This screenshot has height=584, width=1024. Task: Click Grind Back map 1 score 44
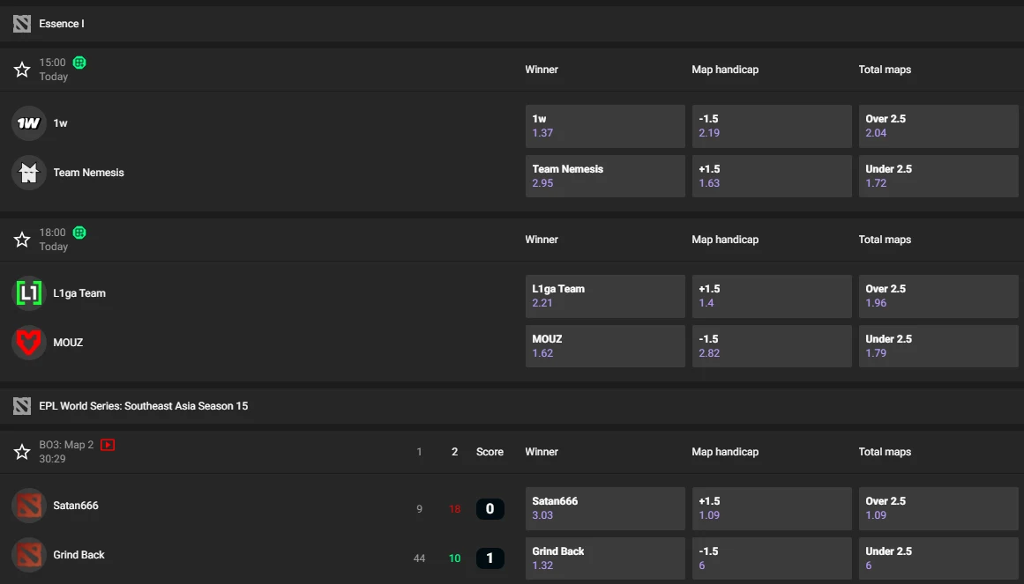click(419, 558)
